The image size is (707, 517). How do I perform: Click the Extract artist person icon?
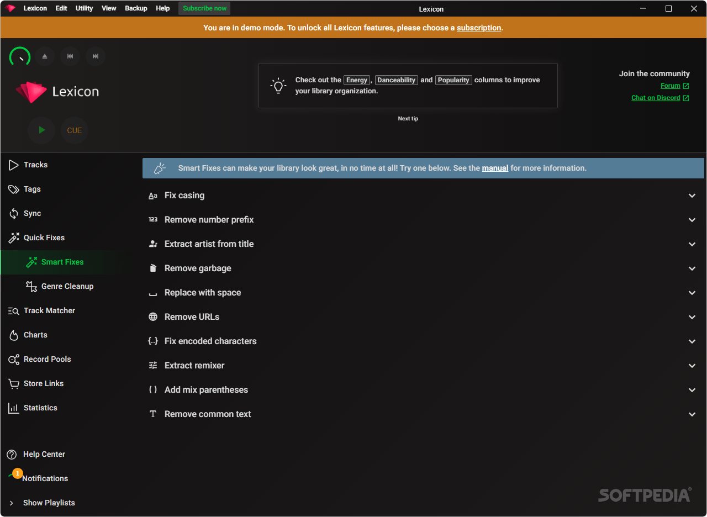pyautogui.click(x=153, y=244)
